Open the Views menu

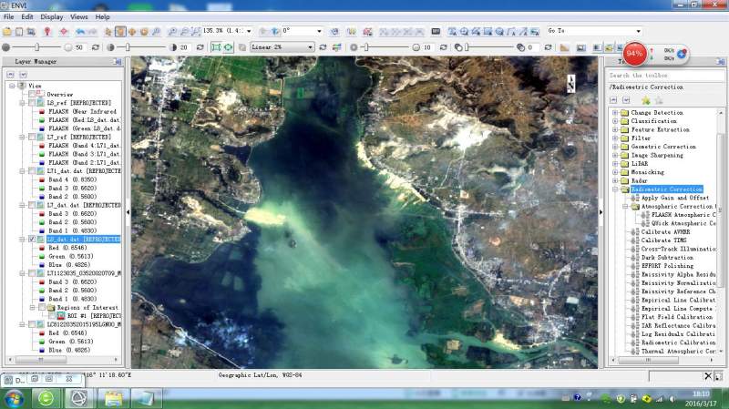[79, 16]
